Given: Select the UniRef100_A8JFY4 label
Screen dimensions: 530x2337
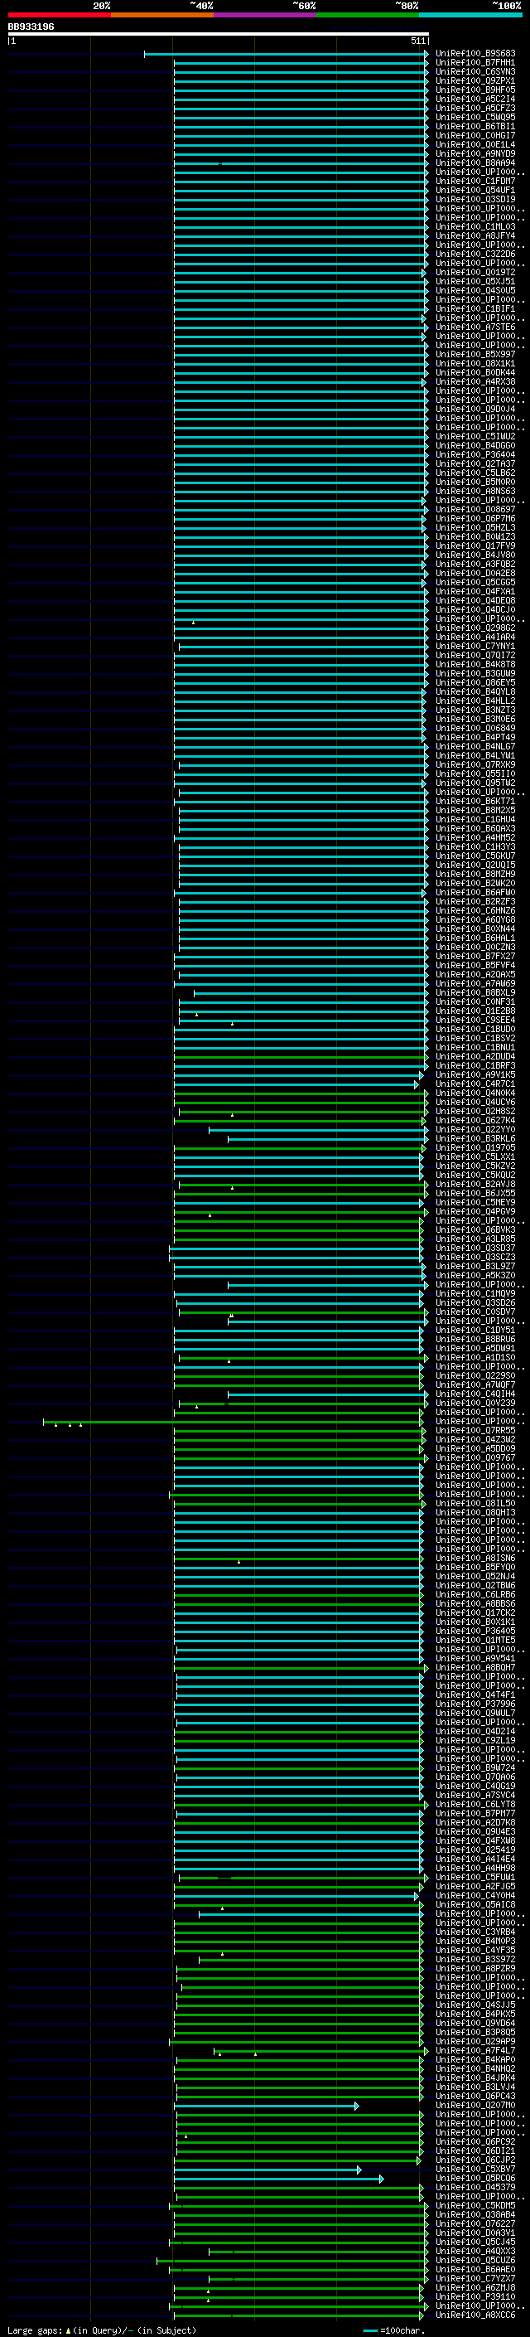Looking at the screenshot, I should (475, 236).
